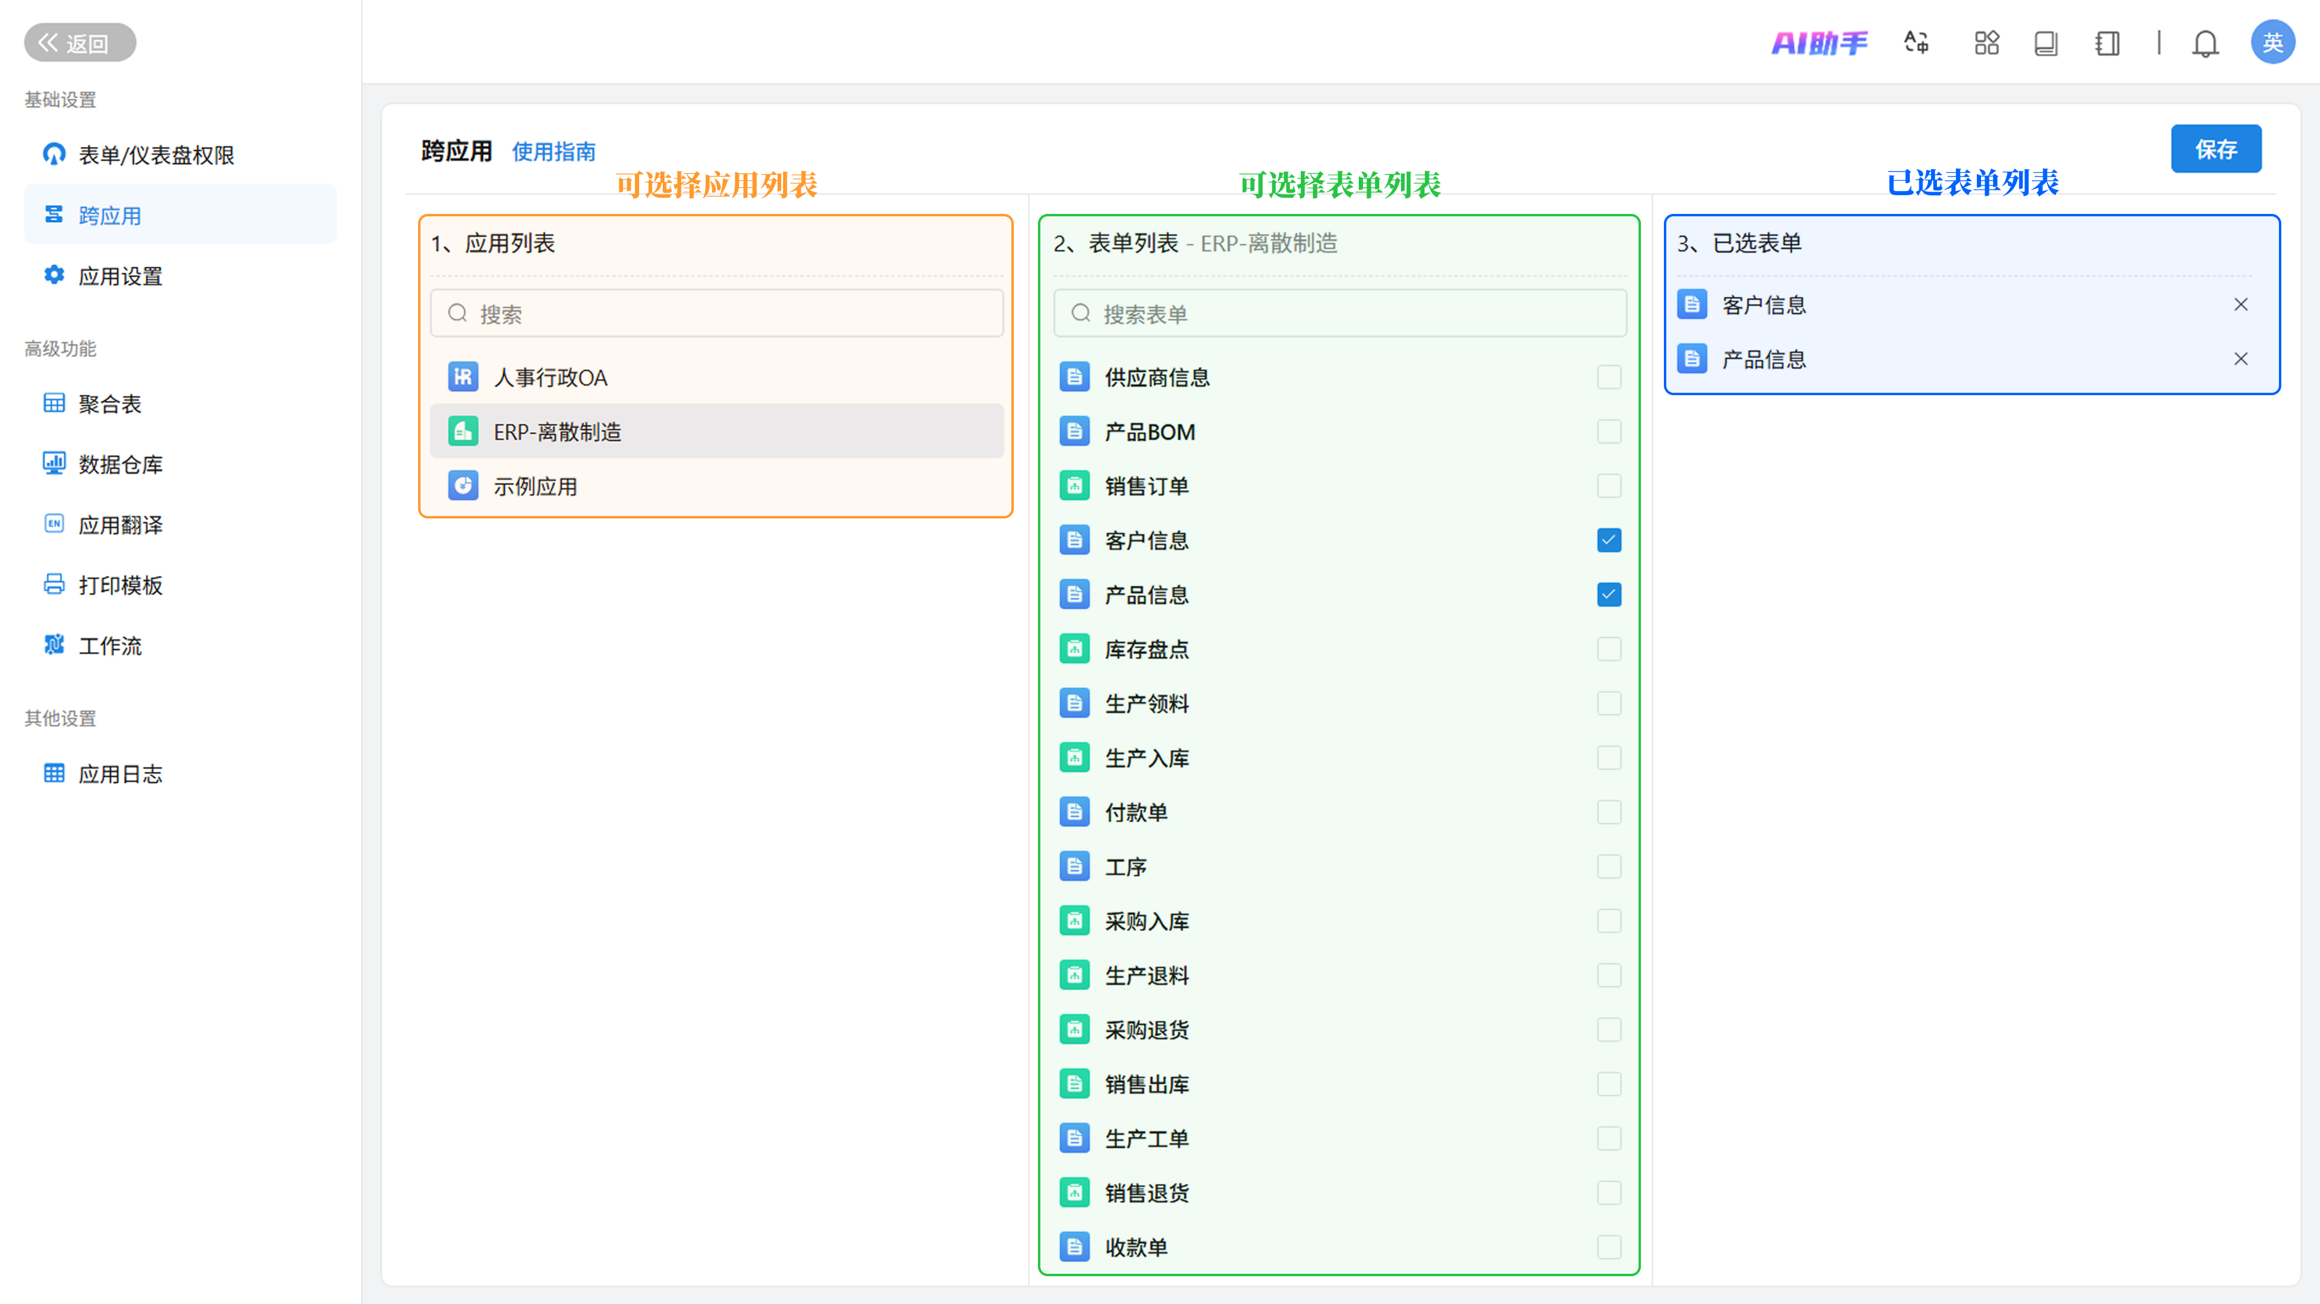Open 工作流 from the sidebar
2320x1304 pixels.
pos(110,646)
